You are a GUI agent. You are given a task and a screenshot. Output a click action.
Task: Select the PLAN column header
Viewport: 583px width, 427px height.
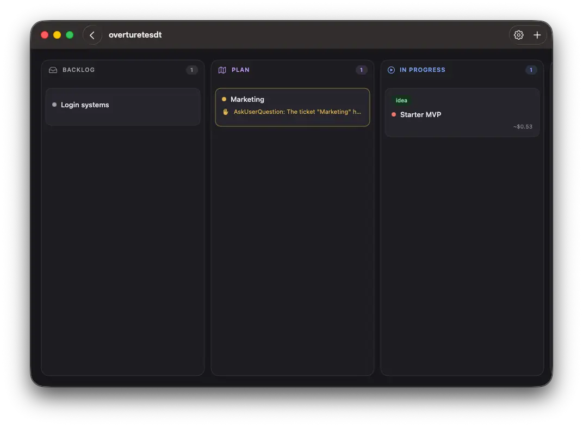click(x=240, y=70)
